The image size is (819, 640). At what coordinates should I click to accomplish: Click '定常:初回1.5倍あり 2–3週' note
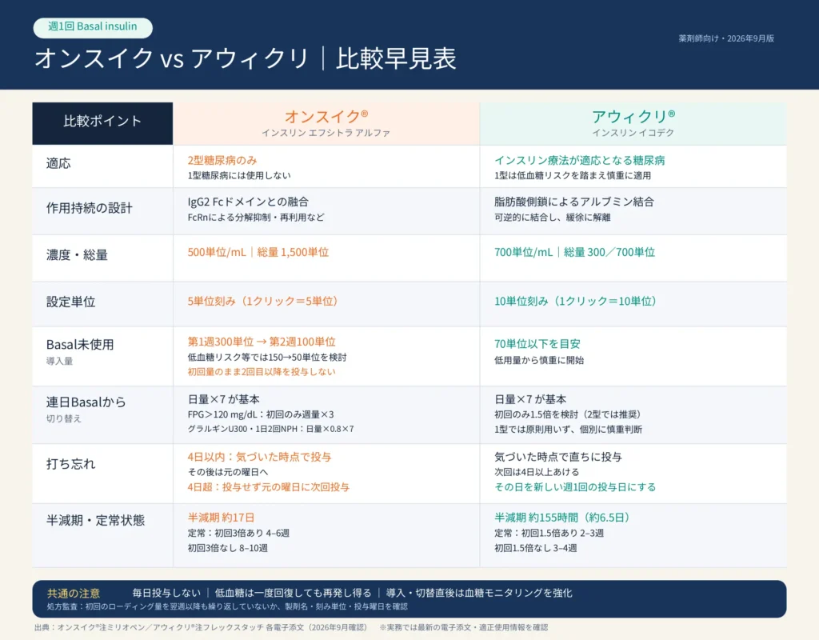pos(549,534)
